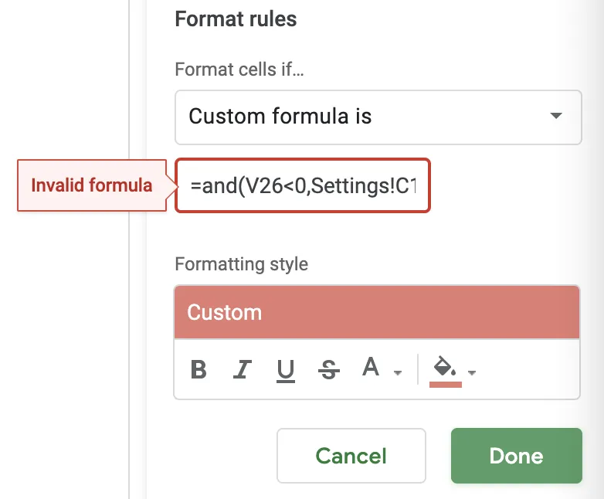Click the "Format cells if…" label
This screenshot has height=499, width=604.
click(239, 70)
